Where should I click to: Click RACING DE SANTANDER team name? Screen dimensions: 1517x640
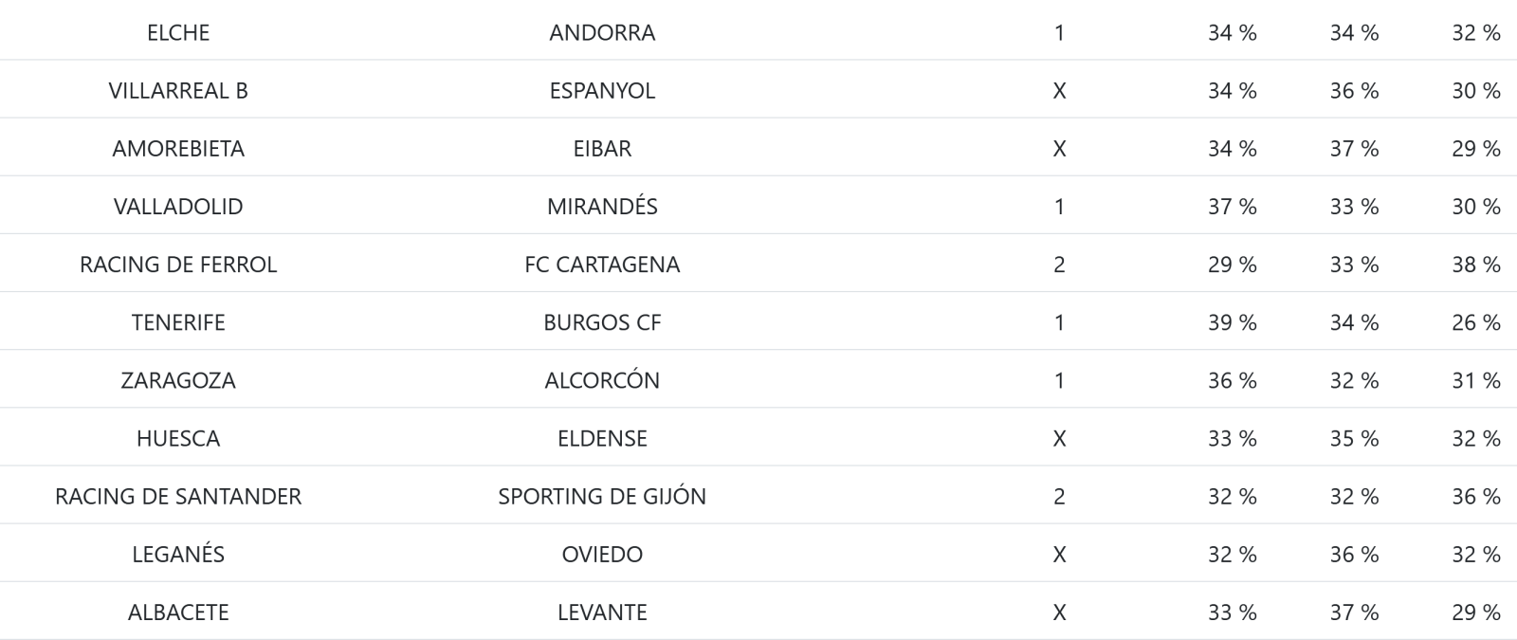tap(178, 496)
